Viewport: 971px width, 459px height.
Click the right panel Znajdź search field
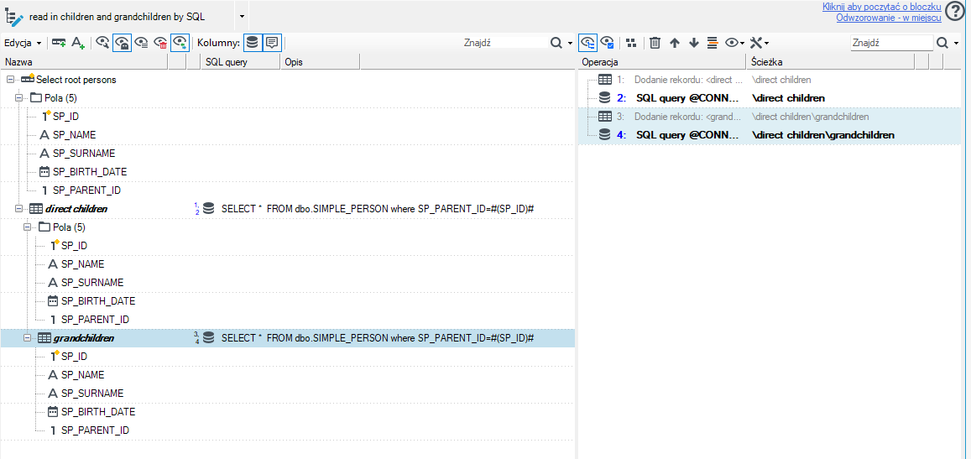tap(891, 43)
